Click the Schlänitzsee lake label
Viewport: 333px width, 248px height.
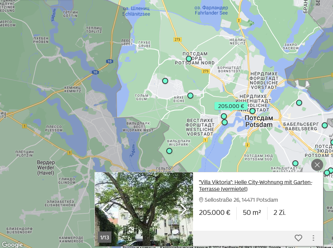tap(136, 11)
